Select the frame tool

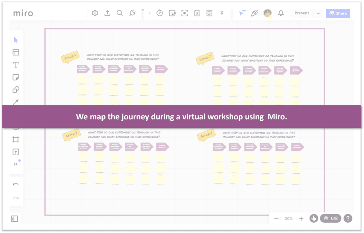pyautogui.click(x=16, y=139)
